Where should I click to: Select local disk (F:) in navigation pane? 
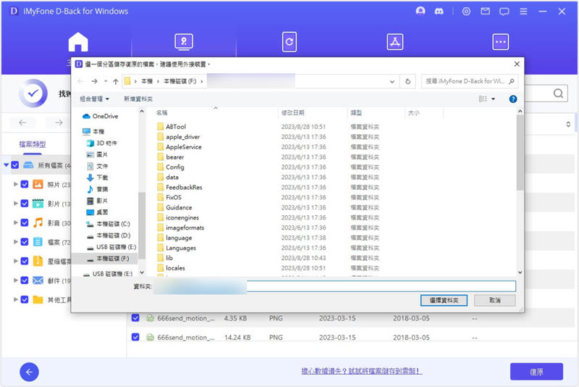pyautogui.click(x=108, y=259)
